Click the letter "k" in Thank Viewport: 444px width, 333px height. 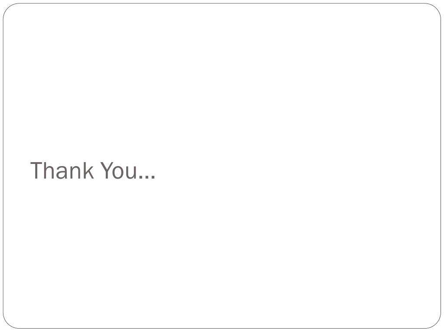pyautogui.click(x=88, y=170)
